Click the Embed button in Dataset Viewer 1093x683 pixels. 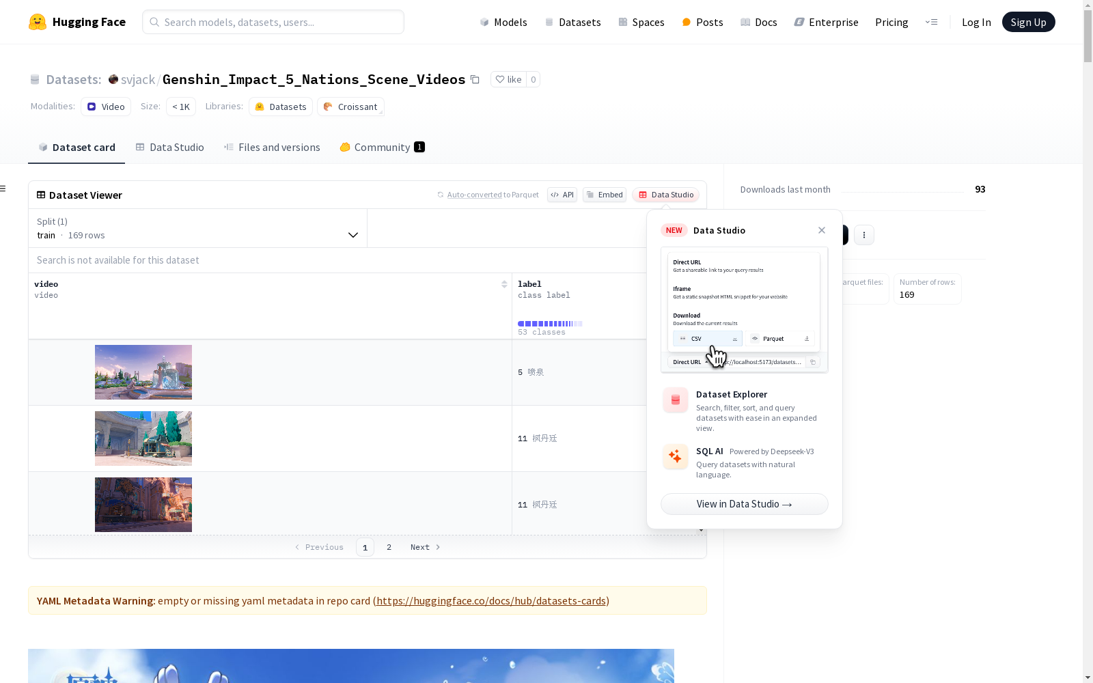(x=605, y=195)
